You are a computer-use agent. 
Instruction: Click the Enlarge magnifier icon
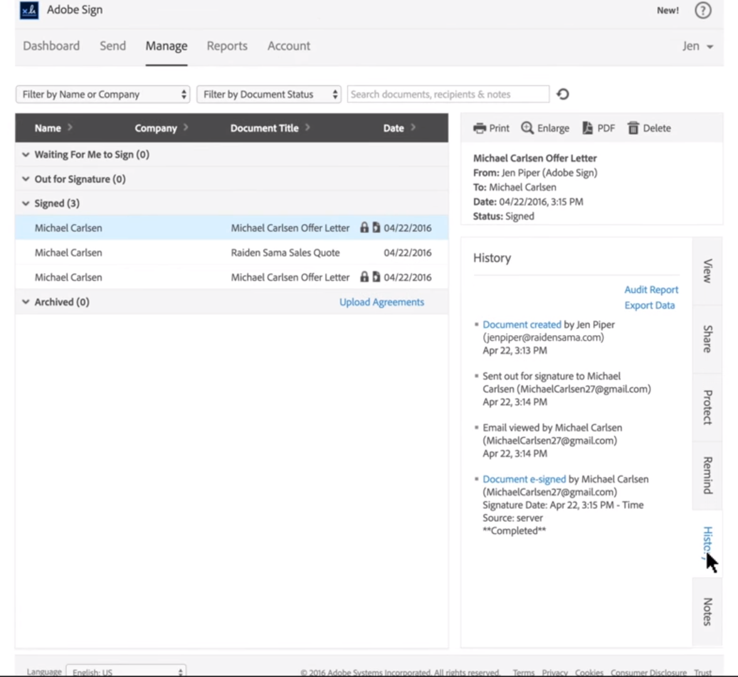click(527, 128)
